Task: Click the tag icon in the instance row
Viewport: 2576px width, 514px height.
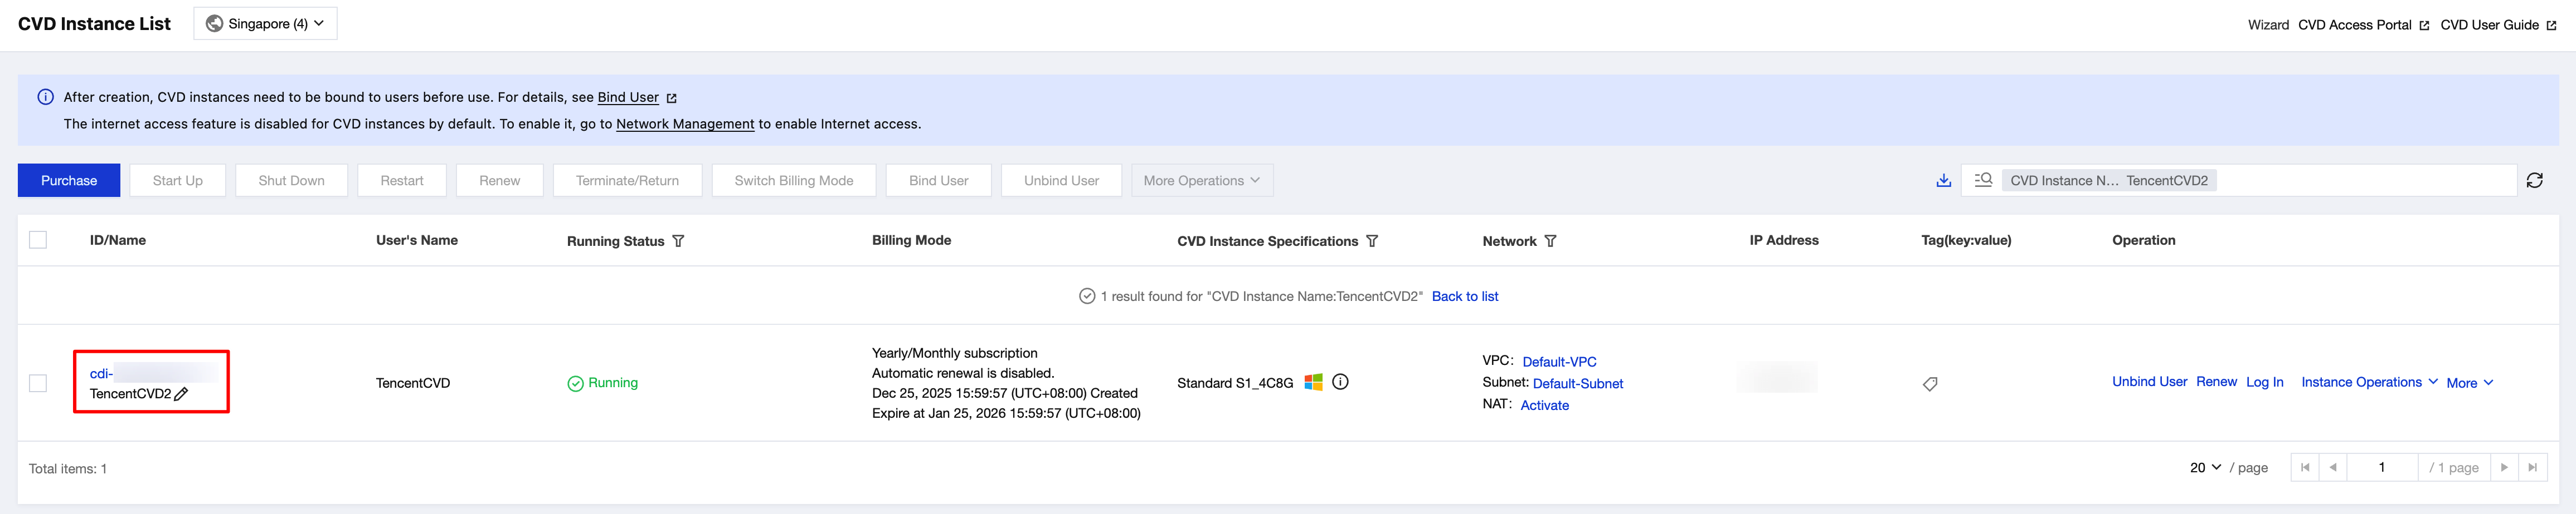Action: coord(1930,384)
